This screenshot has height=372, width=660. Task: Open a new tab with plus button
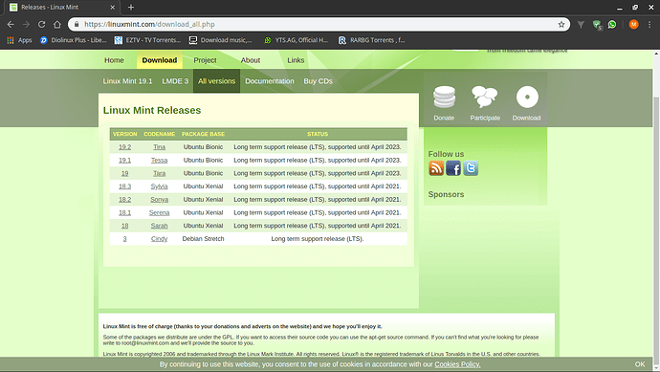(x=130, y=7)
